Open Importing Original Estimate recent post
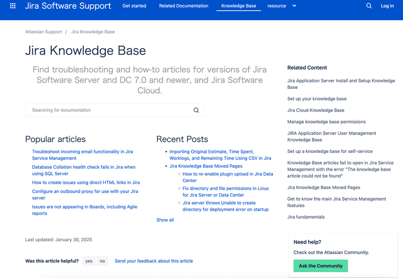Screen dimensions: 403x278 point(220,155)
